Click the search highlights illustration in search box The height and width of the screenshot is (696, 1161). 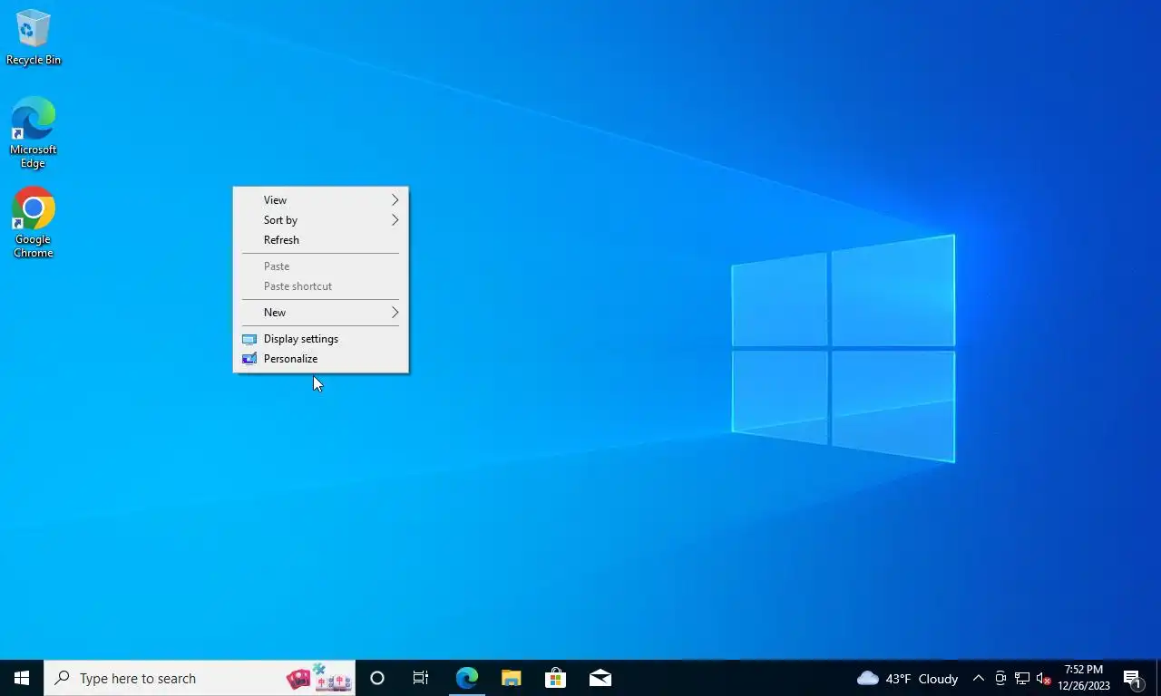coord(318,678)
